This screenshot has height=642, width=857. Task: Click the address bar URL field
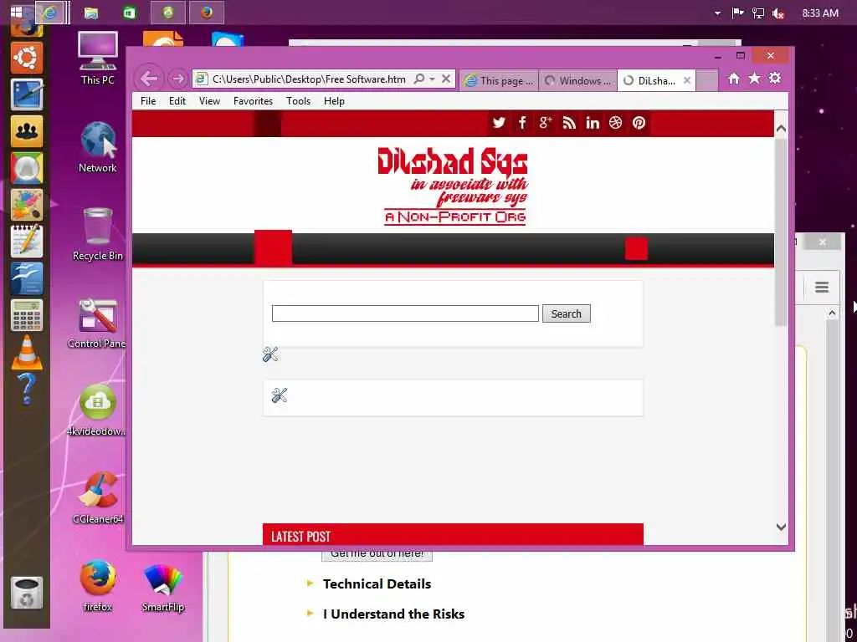click(x=309, y=79)
